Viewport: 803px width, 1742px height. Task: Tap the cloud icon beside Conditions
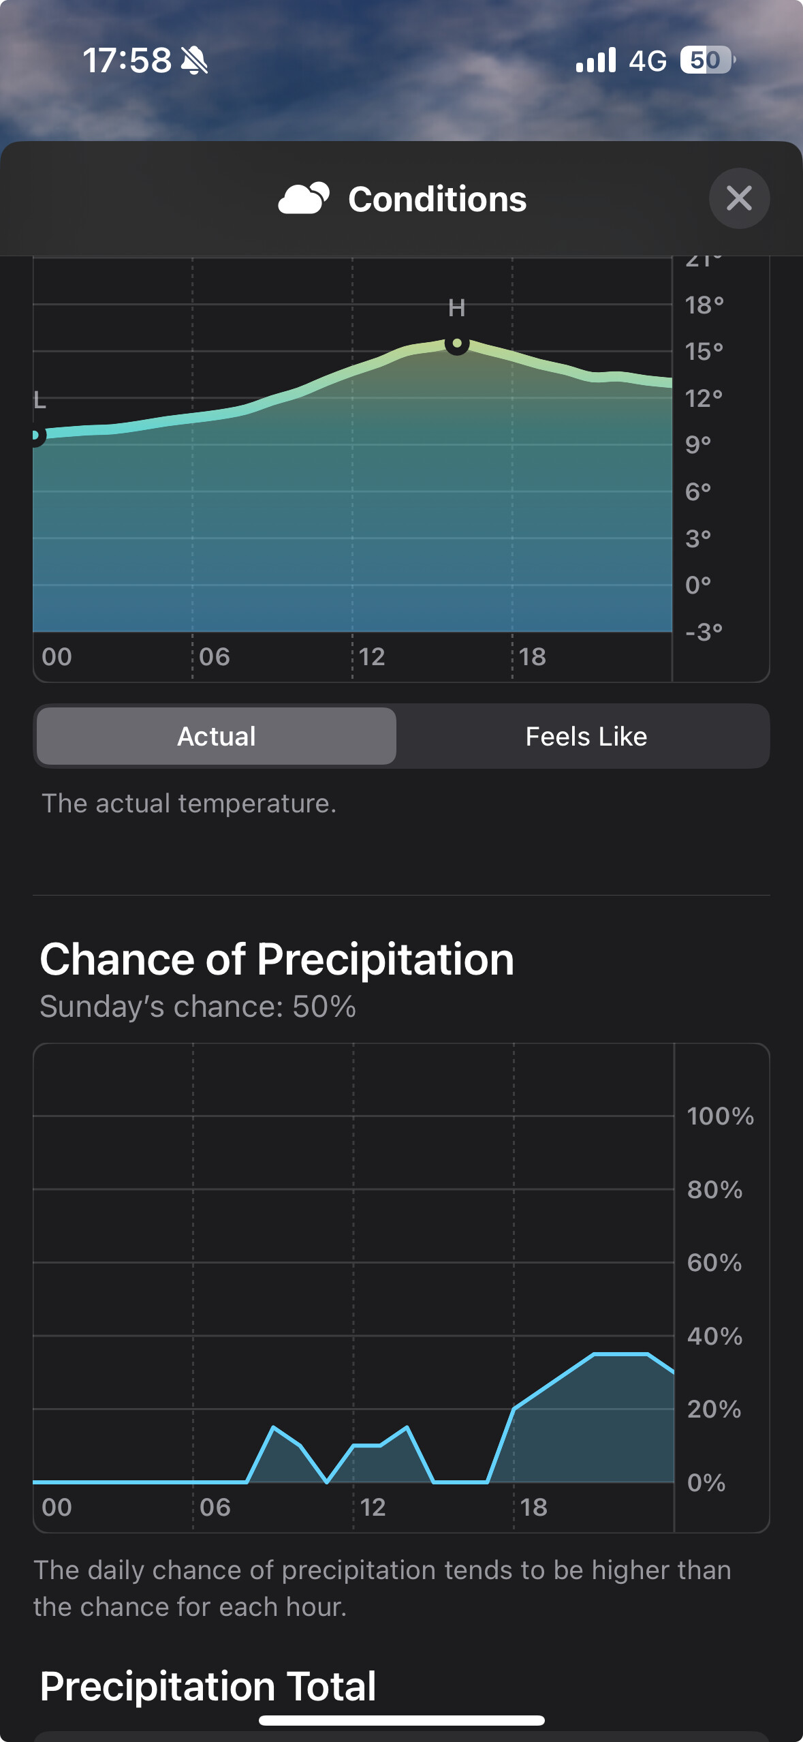click(x=304, y=198)
